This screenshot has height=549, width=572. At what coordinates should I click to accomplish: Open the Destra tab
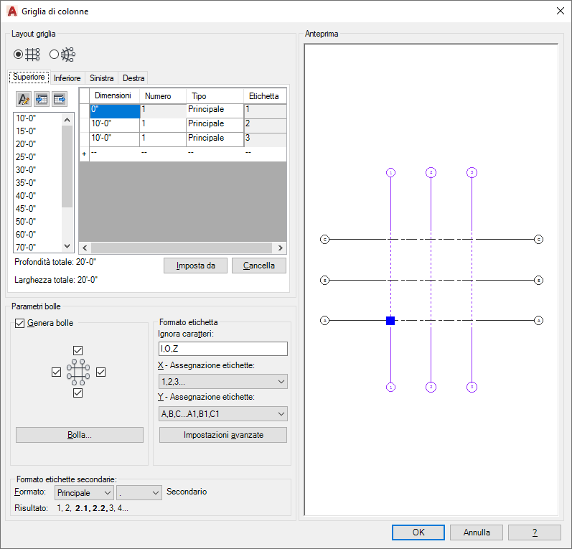133,78
